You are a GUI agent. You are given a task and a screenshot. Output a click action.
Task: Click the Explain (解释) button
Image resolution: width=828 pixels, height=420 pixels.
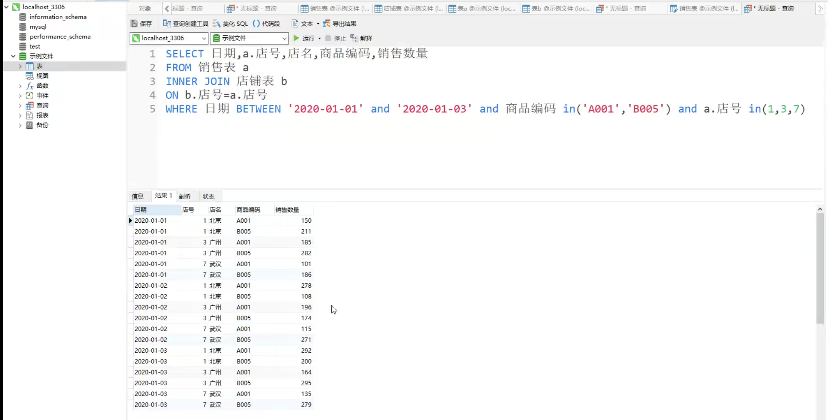point(361,38)
